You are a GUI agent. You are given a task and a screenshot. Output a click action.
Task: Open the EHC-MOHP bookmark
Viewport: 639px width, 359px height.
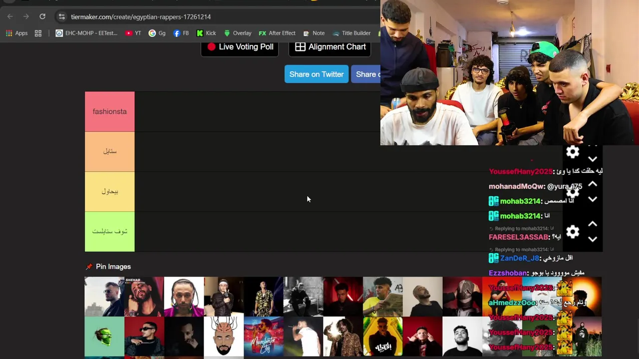tap(86, 33)
